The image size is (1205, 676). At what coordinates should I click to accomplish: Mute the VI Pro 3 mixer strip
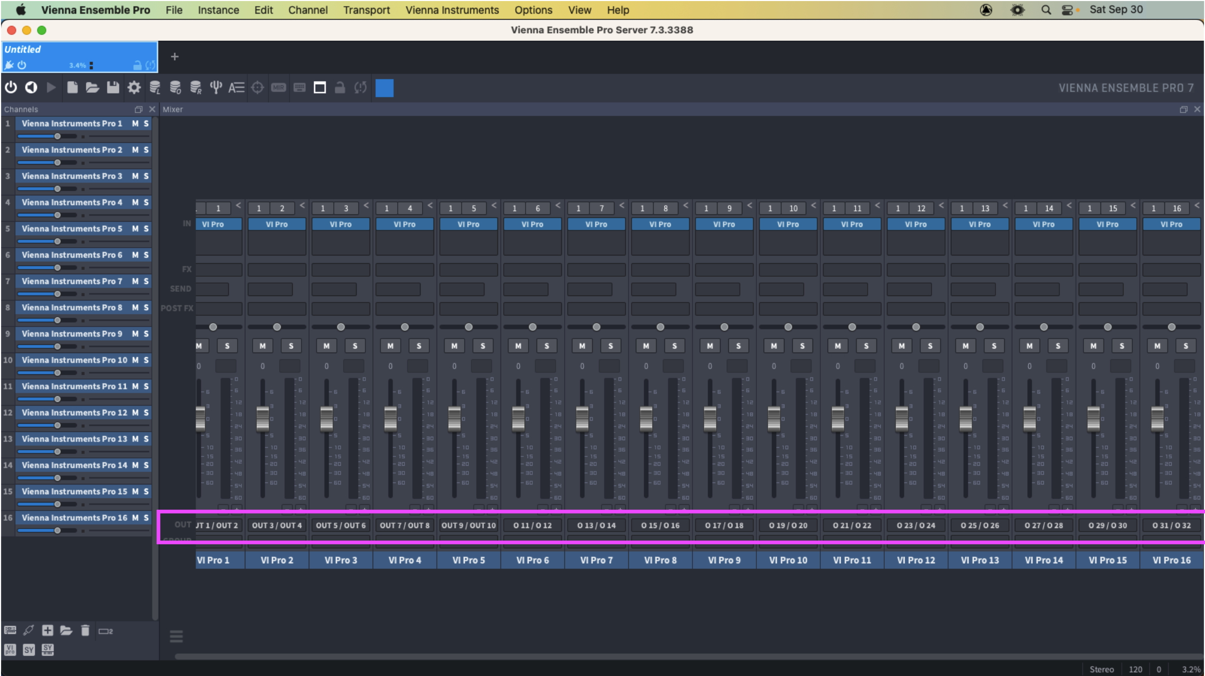326,346
